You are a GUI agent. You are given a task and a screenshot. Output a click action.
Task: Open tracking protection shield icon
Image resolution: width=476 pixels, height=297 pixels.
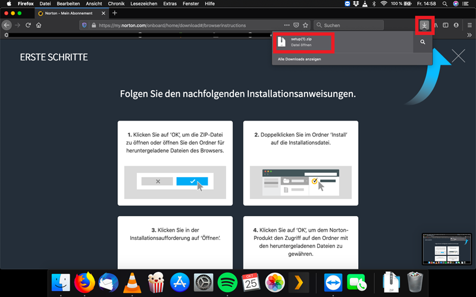(84, 25)
